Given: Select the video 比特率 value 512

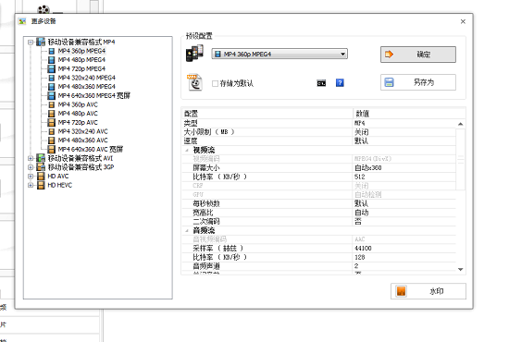Looking at the screenshot, I should pyautogui.click(x=359, y=177).
